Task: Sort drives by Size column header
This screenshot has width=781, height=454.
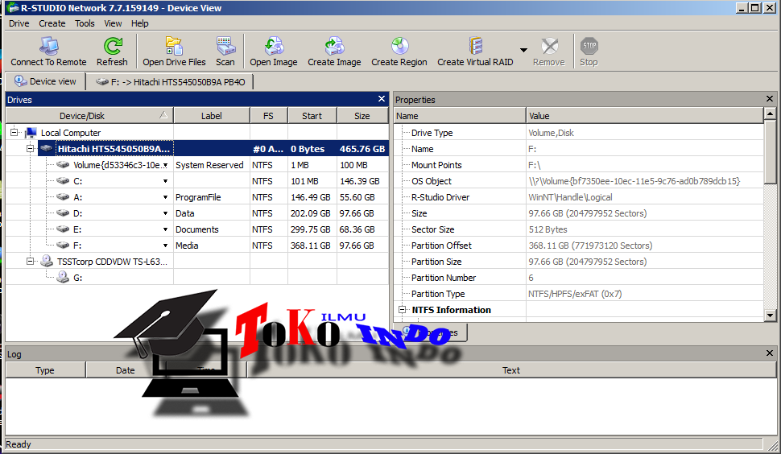Action: pos(362,115)
